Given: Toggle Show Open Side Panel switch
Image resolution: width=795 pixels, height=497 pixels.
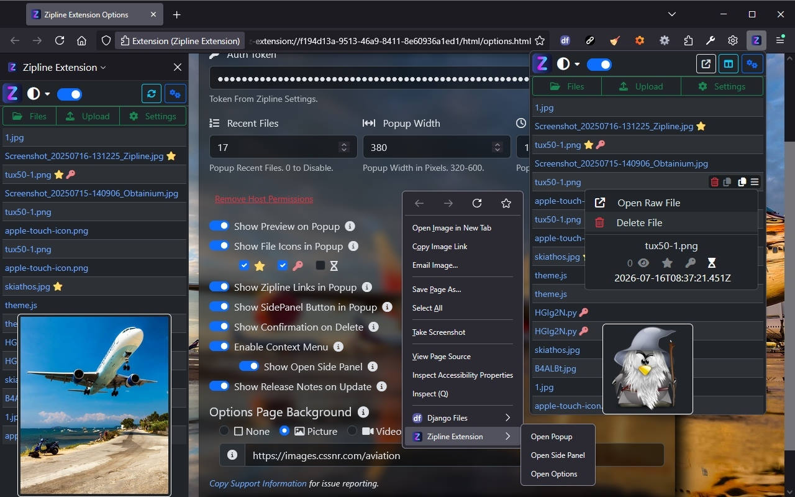Looking at the screenshot, I should pos(249,367).
